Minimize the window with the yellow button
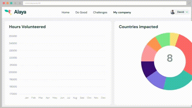The image size is (192, 108). point(7,3)
